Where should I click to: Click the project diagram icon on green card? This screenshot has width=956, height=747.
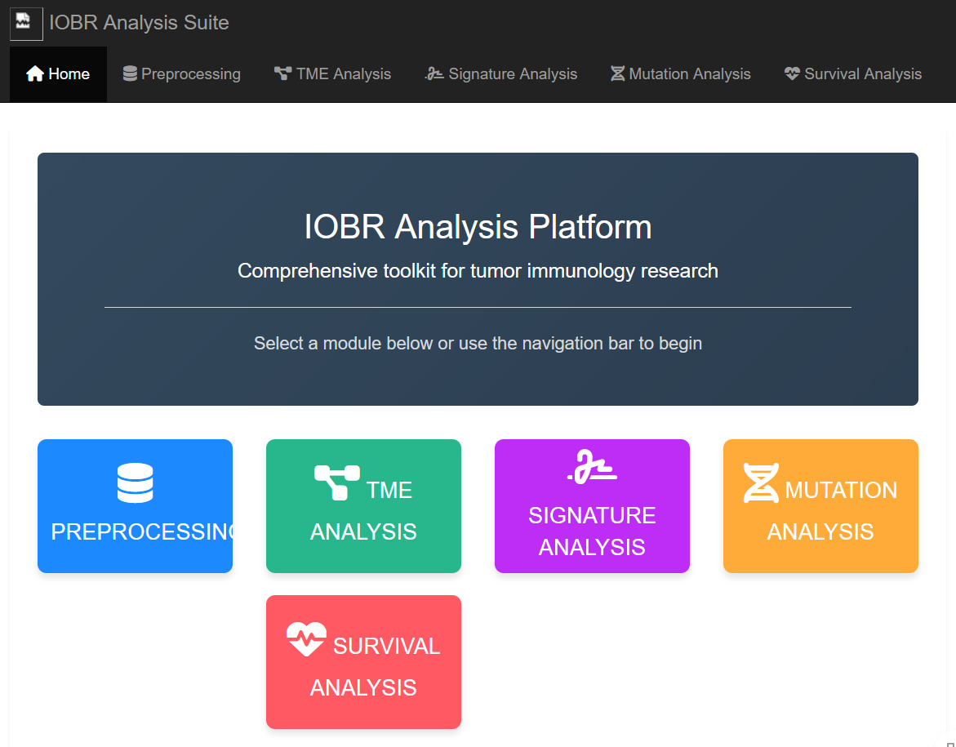(337, 482)
